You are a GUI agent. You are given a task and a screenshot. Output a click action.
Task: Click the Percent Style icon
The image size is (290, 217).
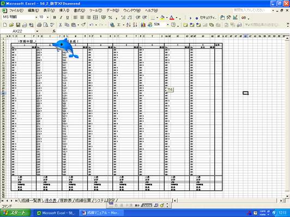click(110, 17)
